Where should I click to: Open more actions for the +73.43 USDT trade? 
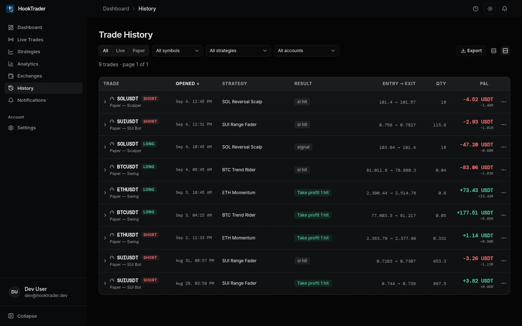click(x=504, y=193)
